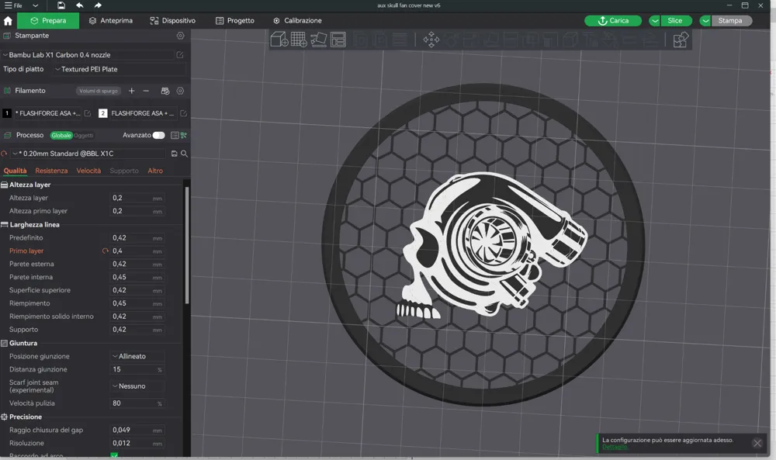Open the filament 2 FLASHFORGE ASA dropdown
Viewport: 776px width, 460px height.
[143, 113]
